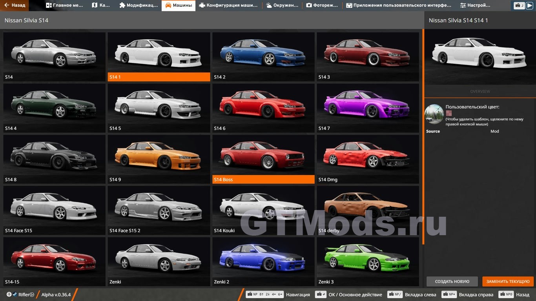The image size is (536, 301).
Task: Click the round avatar thumbnail beside Пользовательский цвет
Action: pos(434,114)
